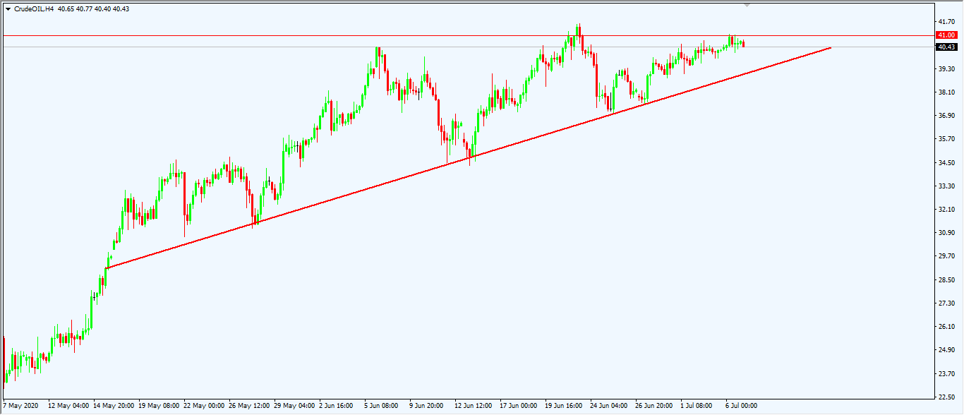Click the 17 Jun 00:00 time label
The height and width of the screenshot is (415, 964).
coord(520,406)
